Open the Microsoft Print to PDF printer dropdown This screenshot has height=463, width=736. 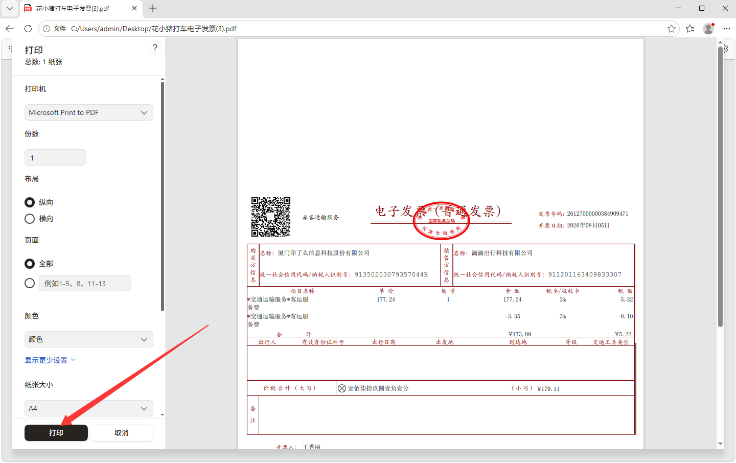click(x=89, y=112)
